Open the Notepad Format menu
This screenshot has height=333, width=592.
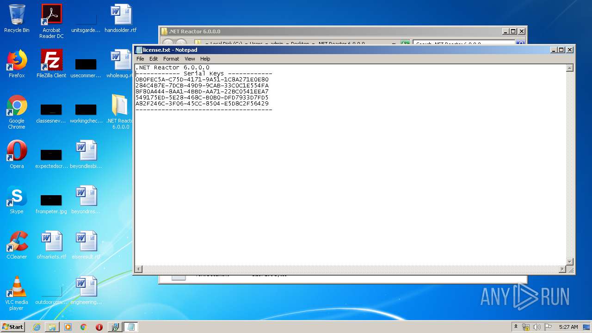171,59
